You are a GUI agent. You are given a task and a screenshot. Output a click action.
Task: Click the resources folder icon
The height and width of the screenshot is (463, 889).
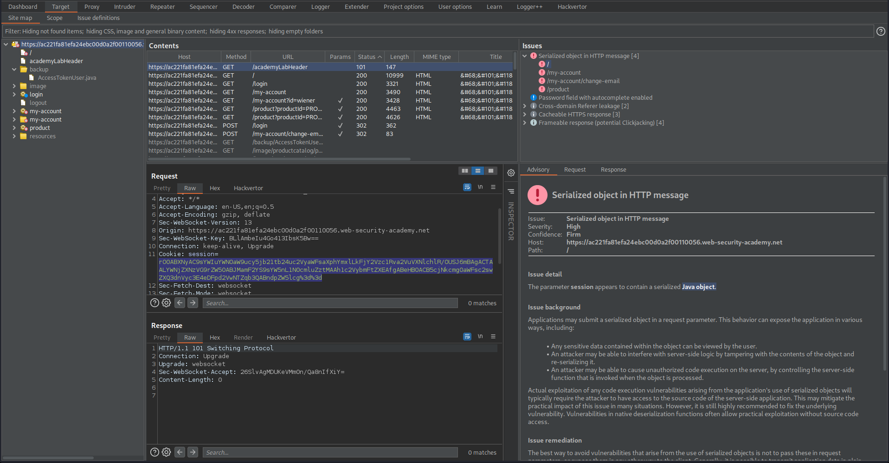[23, 136]
